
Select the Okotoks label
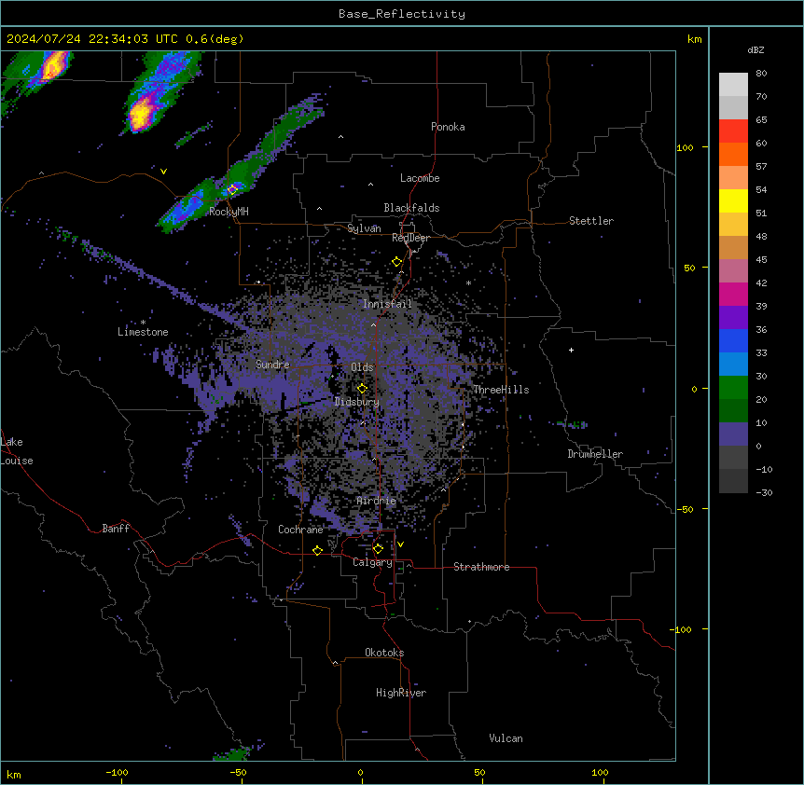click(x=384, y=653)
